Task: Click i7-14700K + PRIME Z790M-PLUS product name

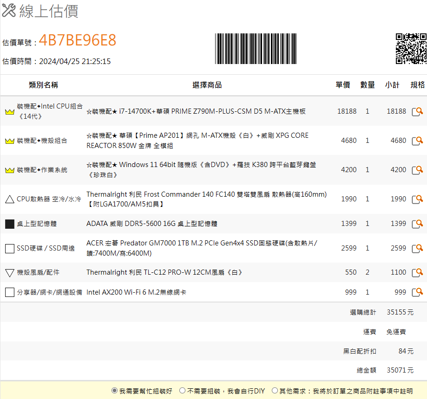Action: click(x=196, y=111)
